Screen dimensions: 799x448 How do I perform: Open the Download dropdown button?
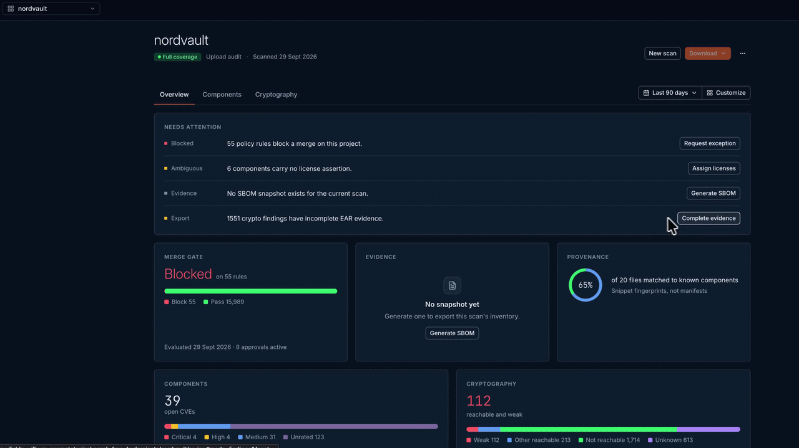click(x=707, y=54)
